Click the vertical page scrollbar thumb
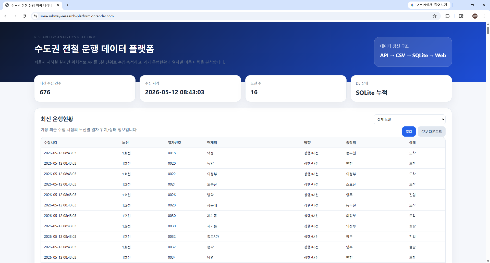This screenshot has height=263, width=490. pyautogui.click(x=488, y=30)
